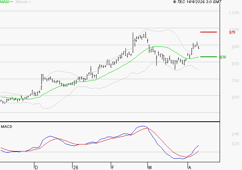Click the 1100 price axis label
The image size is (242, 170).
[234, 13]
